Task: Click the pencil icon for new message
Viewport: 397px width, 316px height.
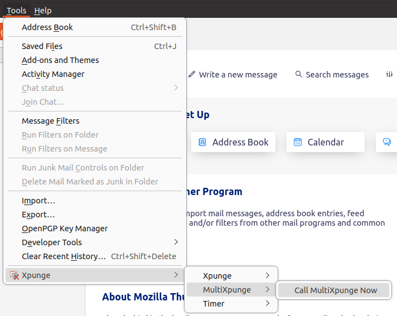Action: point(192,74)
